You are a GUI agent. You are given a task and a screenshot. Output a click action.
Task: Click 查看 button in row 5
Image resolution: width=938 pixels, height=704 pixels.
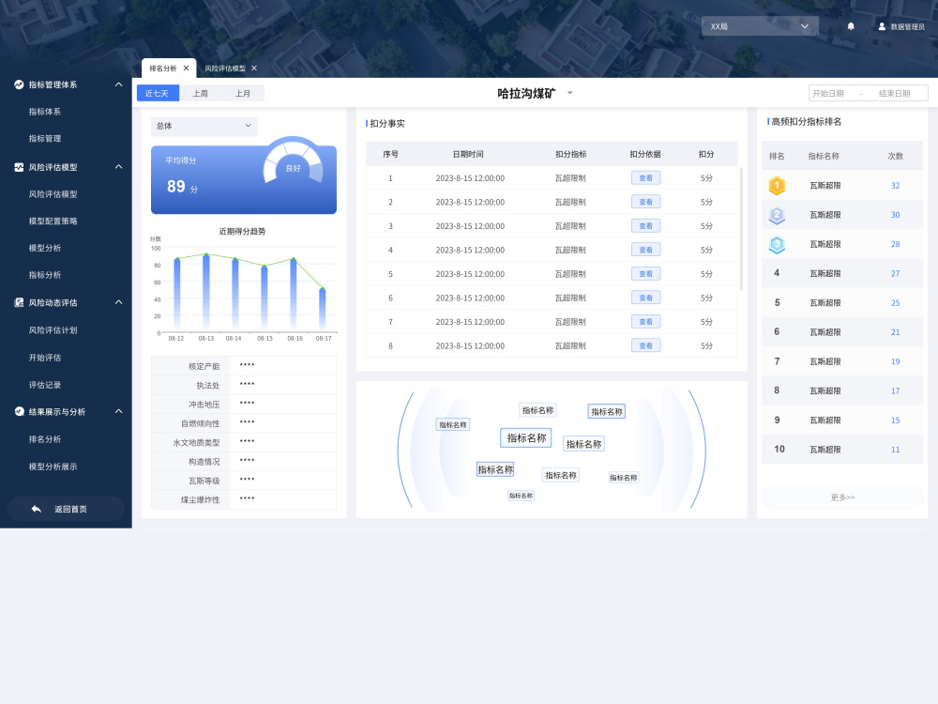click(x=646, y=273)
